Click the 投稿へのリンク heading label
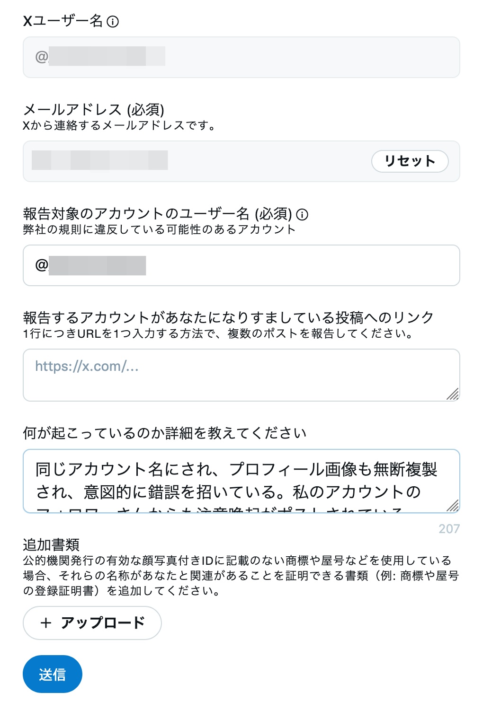This screenshot has height=710, width=483. pos(228,317)
